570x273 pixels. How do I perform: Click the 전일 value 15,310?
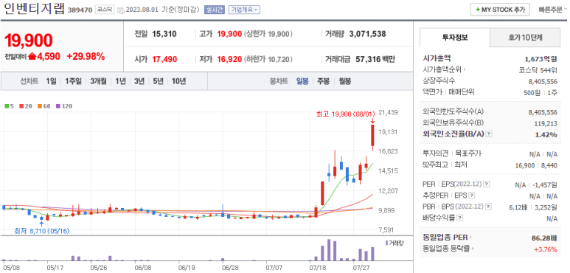[x=164, y=34]
